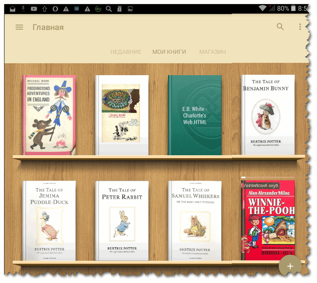The height and width of the screenshot is (283, 317).
Task: Tap the search magnifier in app bar
Action: 280,27
